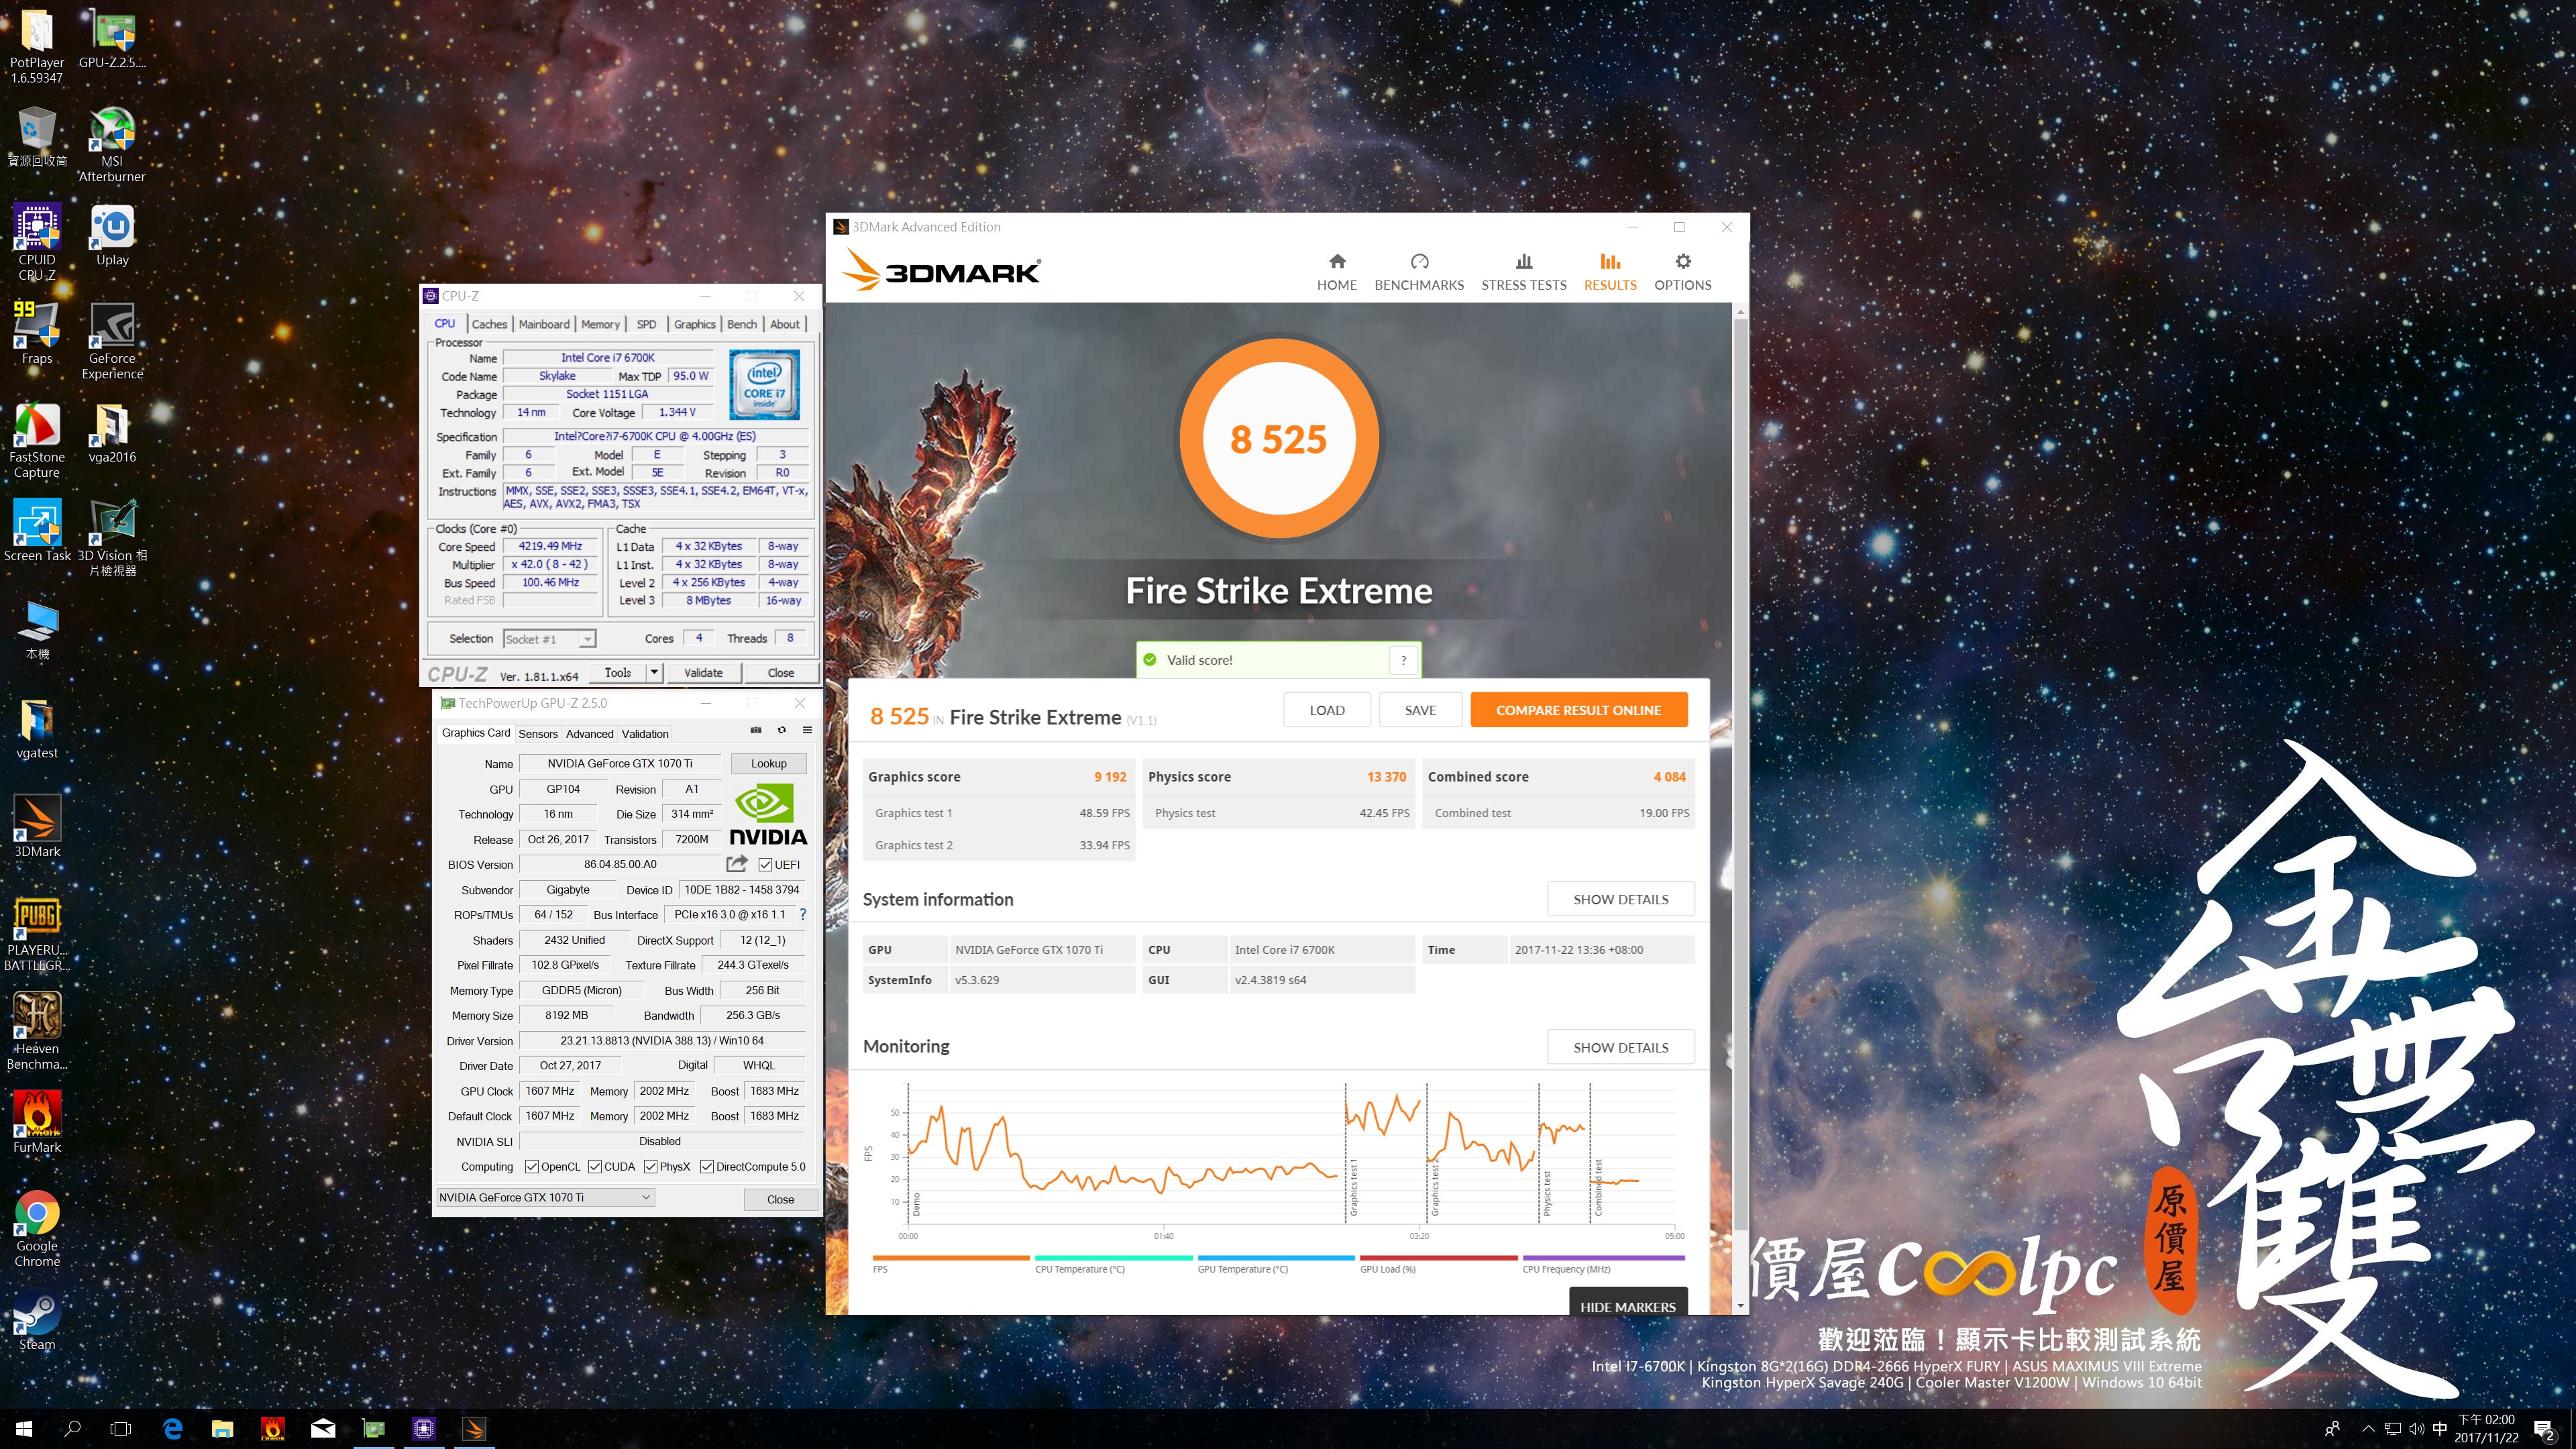
Task: Show details for System information
Action: click(x=1620, y=899)
